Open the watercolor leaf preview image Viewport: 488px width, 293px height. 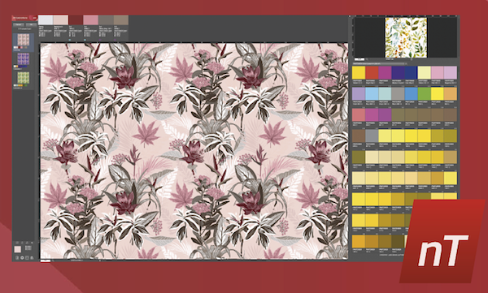point(406,37)
